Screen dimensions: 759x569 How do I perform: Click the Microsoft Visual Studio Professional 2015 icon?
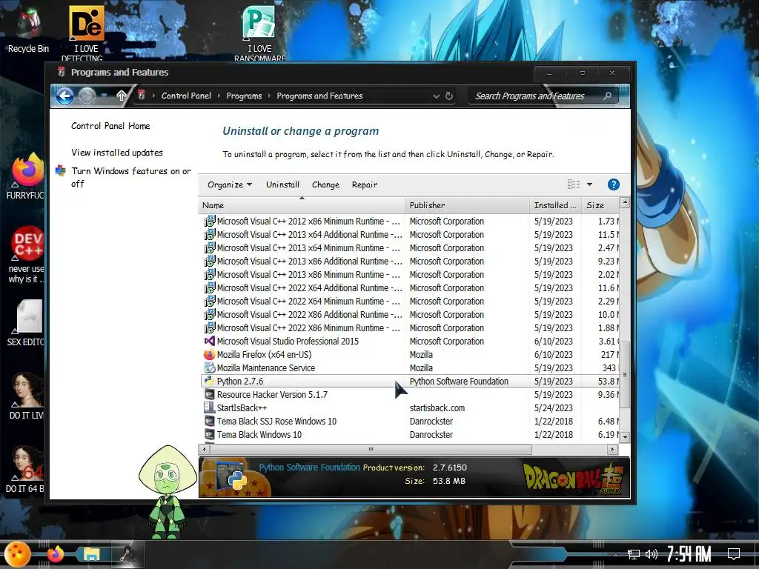click(209, 341)
